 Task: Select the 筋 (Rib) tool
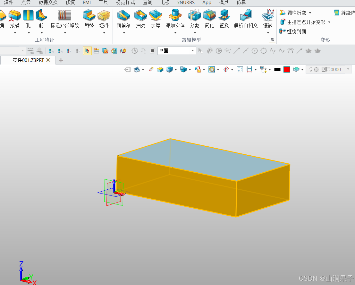(41, 19)
